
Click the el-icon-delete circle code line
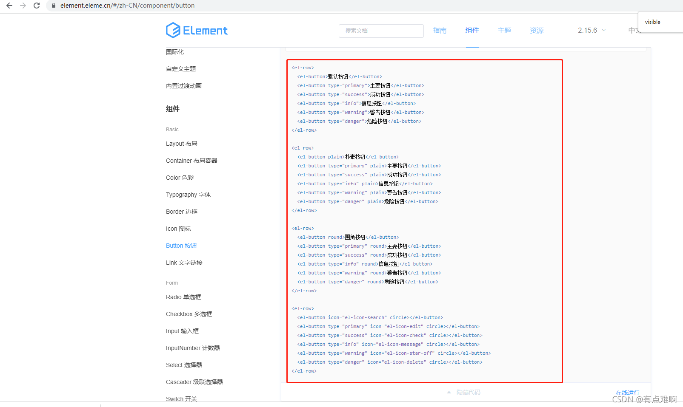390,362
